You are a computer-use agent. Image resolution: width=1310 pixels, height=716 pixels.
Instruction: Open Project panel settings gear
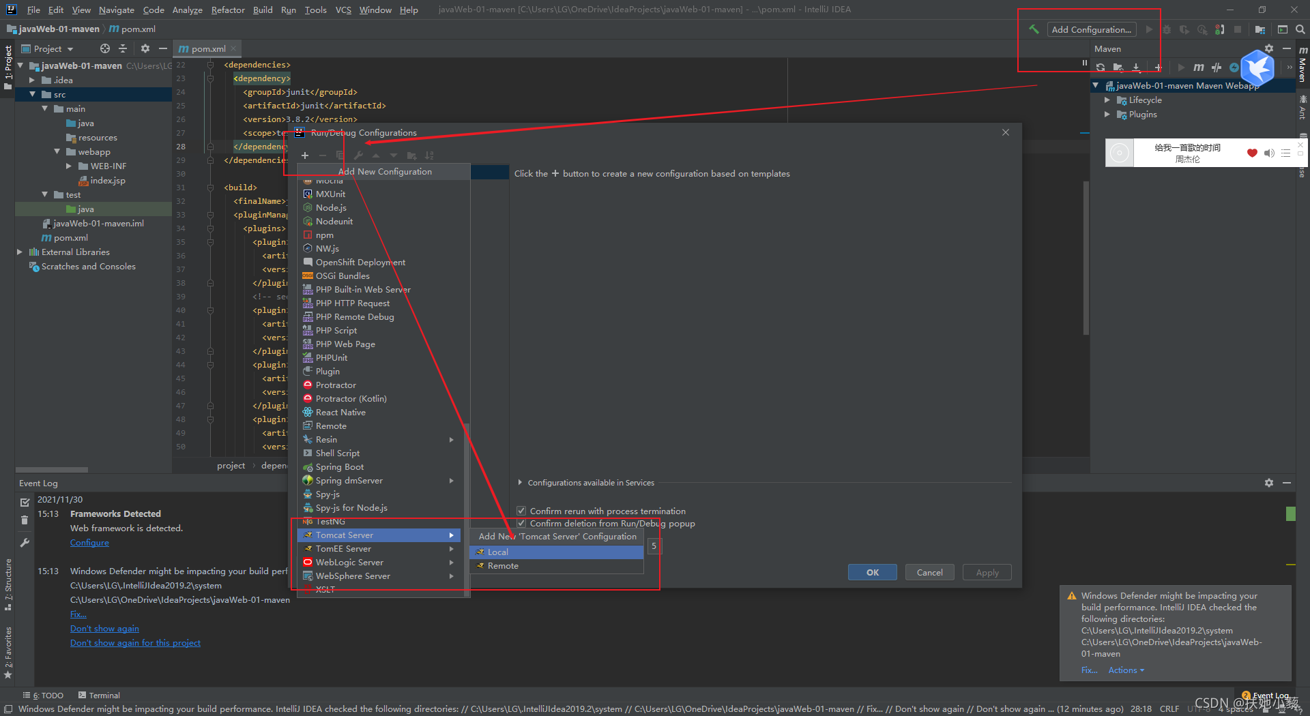click(x=145, y=48)
